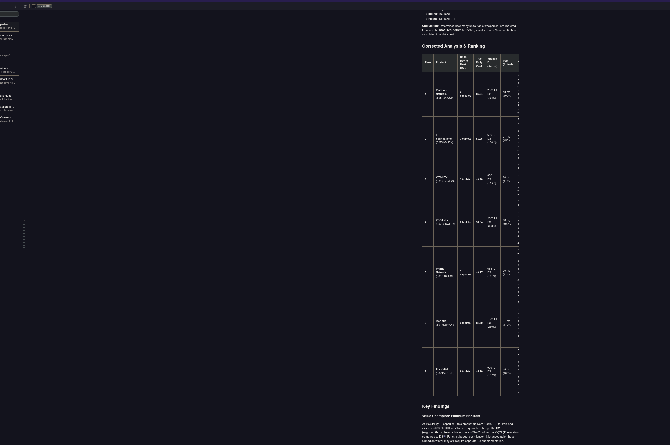
Task: Click the "Untagged" label text
Action: (x=46, y=6)
